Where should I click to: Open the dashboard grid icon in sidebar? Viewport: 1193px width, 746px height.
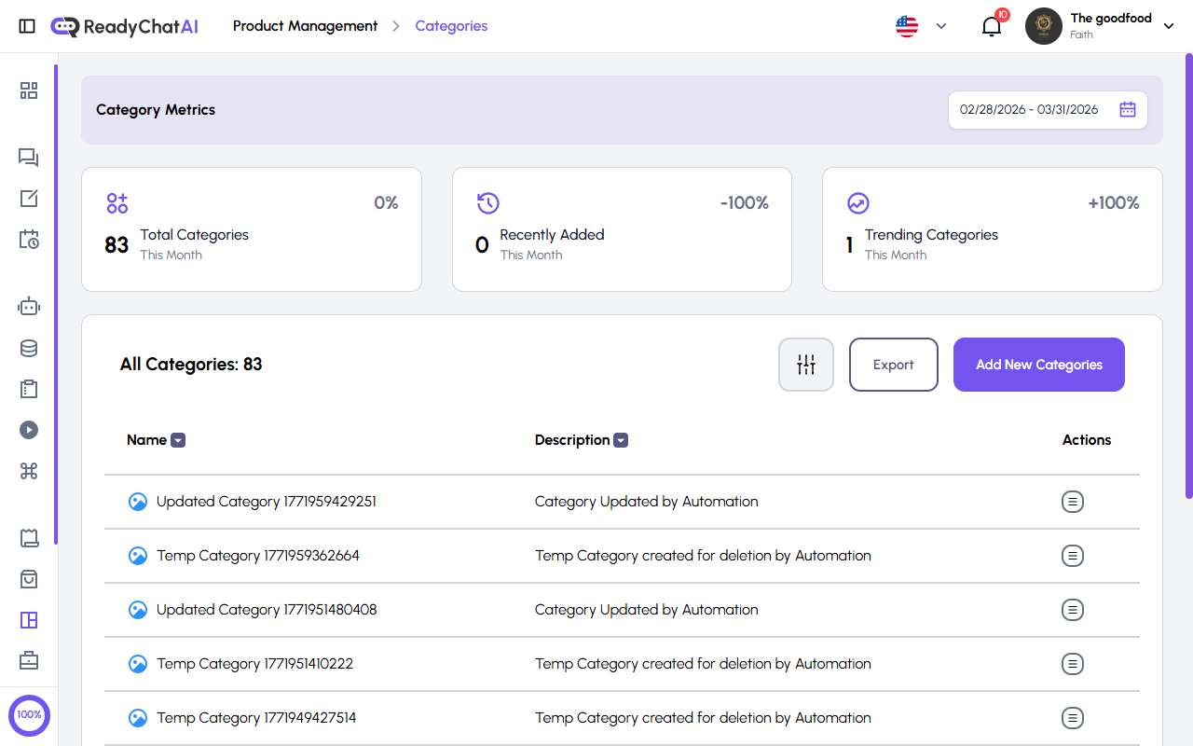pos(29,90)
